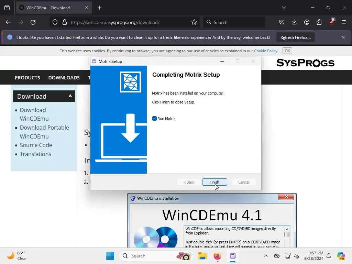Viewport: 352px width, 264px height.
Task: Open the Source Code sidebar link
Action: (x=36, y=145)
